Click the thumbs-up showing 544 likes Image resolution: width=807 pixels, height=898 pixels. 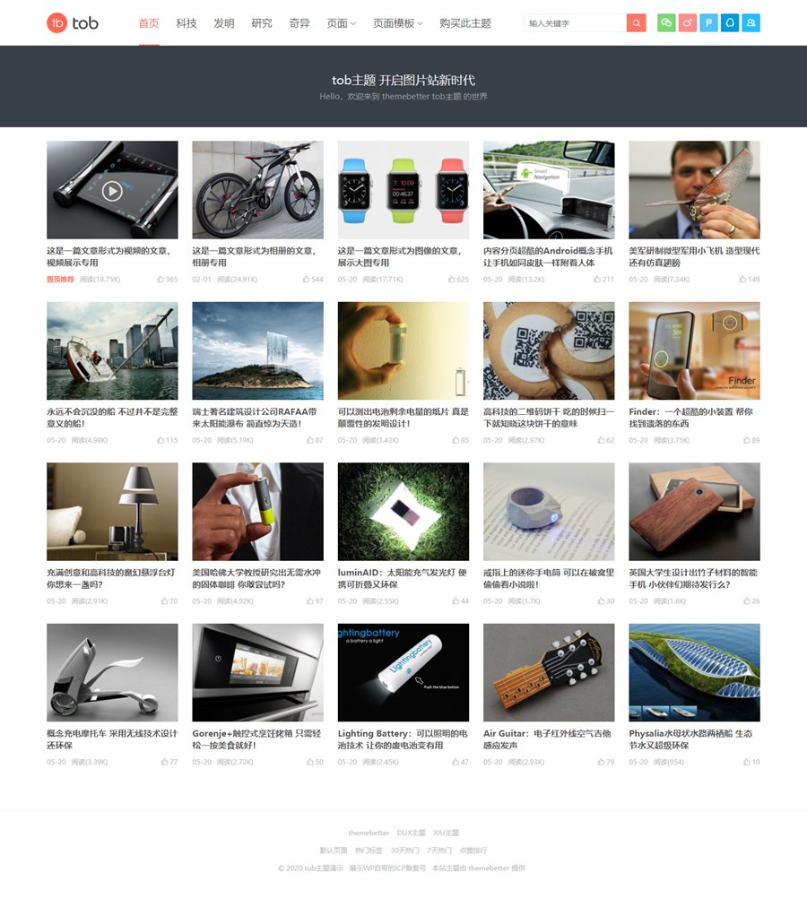click(313, 280)
